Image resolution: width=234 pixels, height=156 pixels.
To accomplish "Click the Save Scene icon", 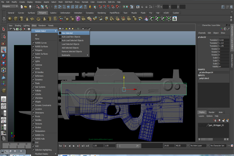I will click(x=30, y=7).
